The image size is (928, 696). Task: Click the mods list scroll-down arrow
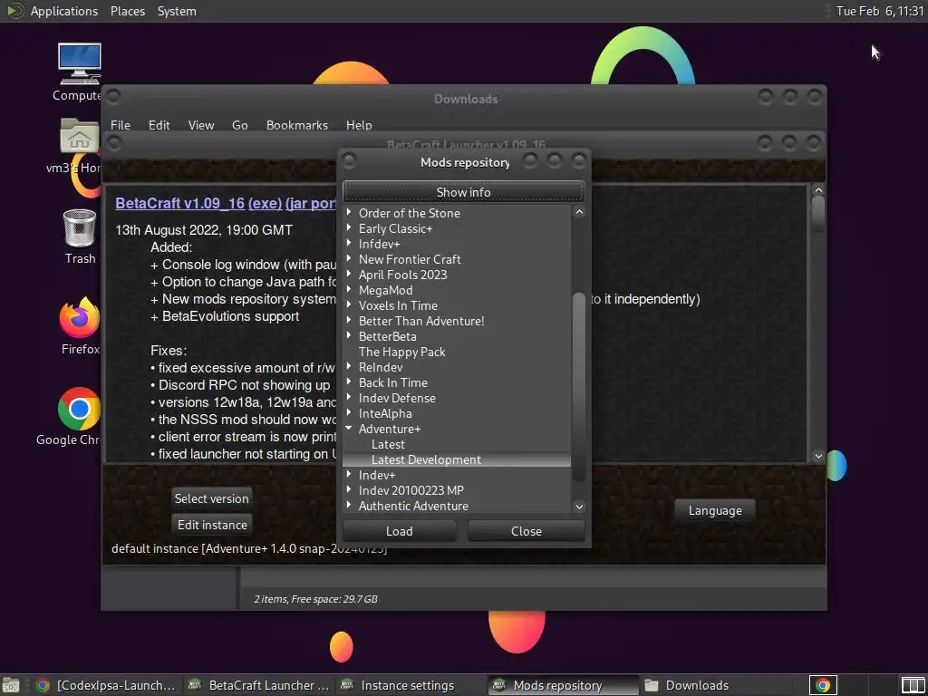pyautogui.click(x=579, y=506)
